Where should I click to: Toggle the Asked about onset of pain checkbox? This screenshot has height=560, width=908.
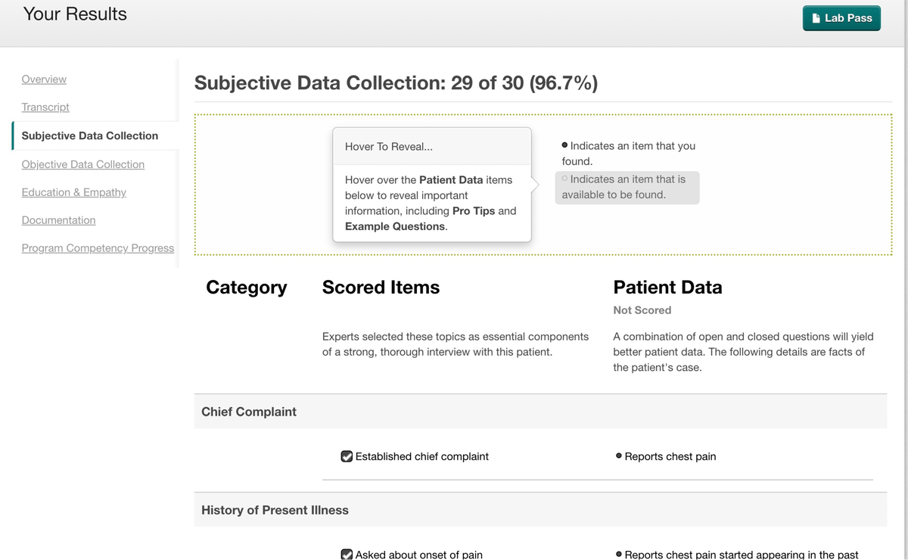347,553
